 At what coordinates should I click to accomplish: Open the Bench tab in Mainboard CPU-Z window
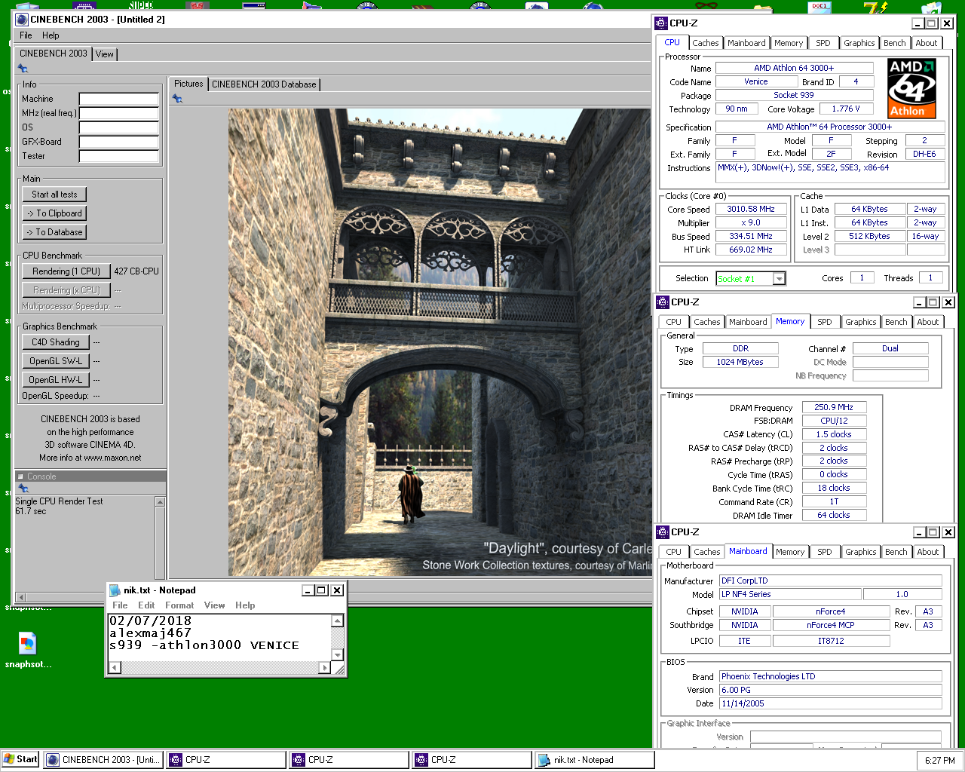(896, 552)
